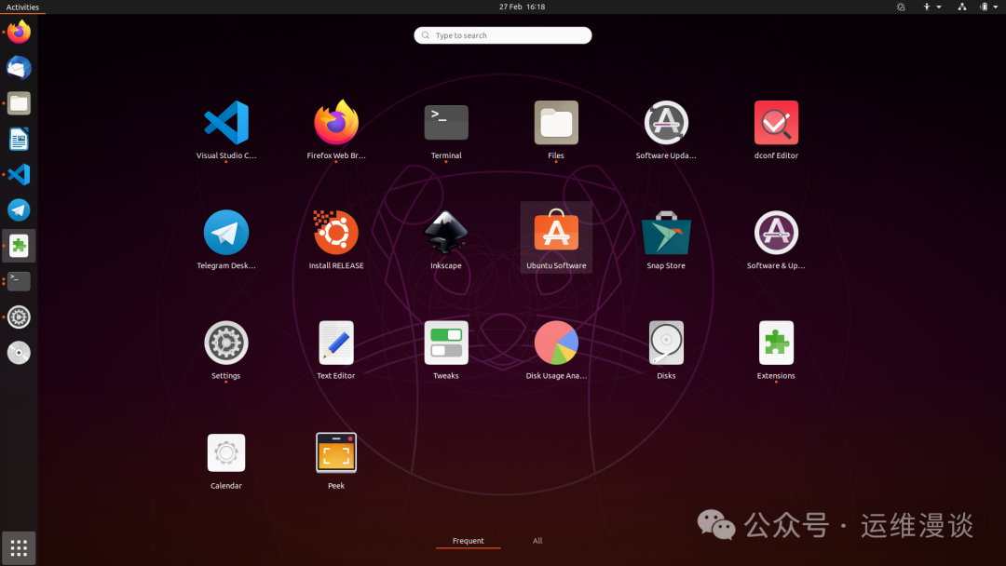Image resolution: width=1006 pixels, height=566 pixels.
Task: Open the Snap Store
Action: pos(666,232)
